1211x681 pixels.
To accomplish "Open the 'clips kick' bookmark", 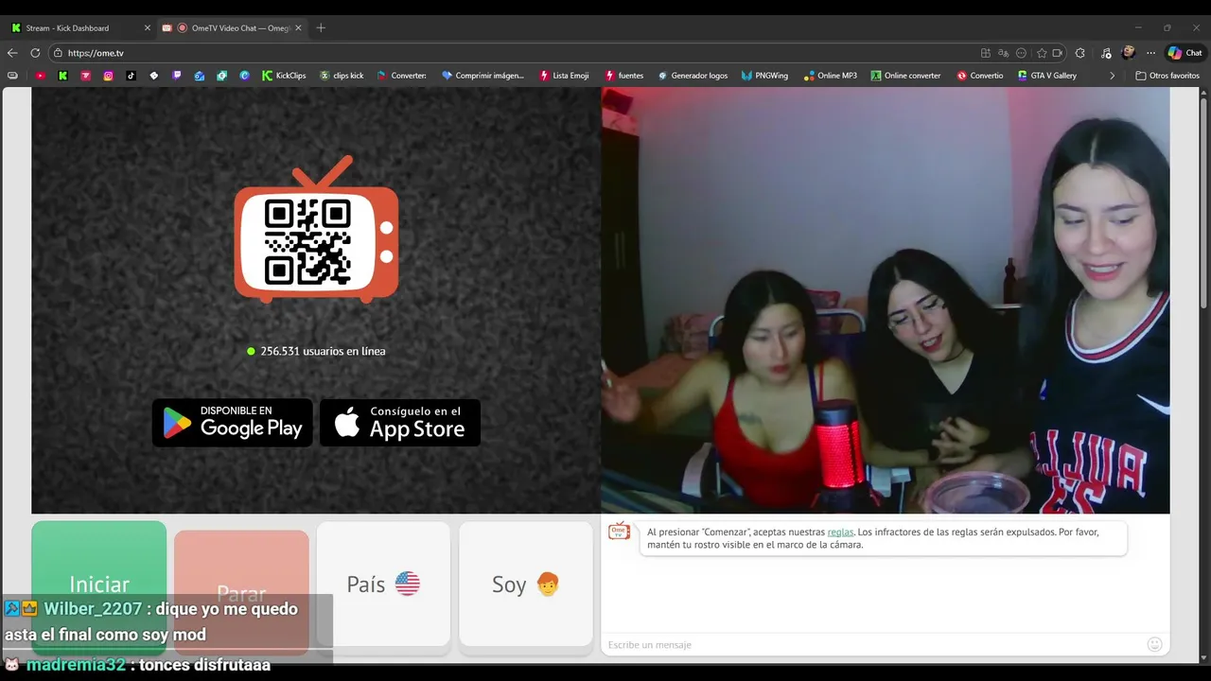I will pyautogui.click(x=342, y=76).
